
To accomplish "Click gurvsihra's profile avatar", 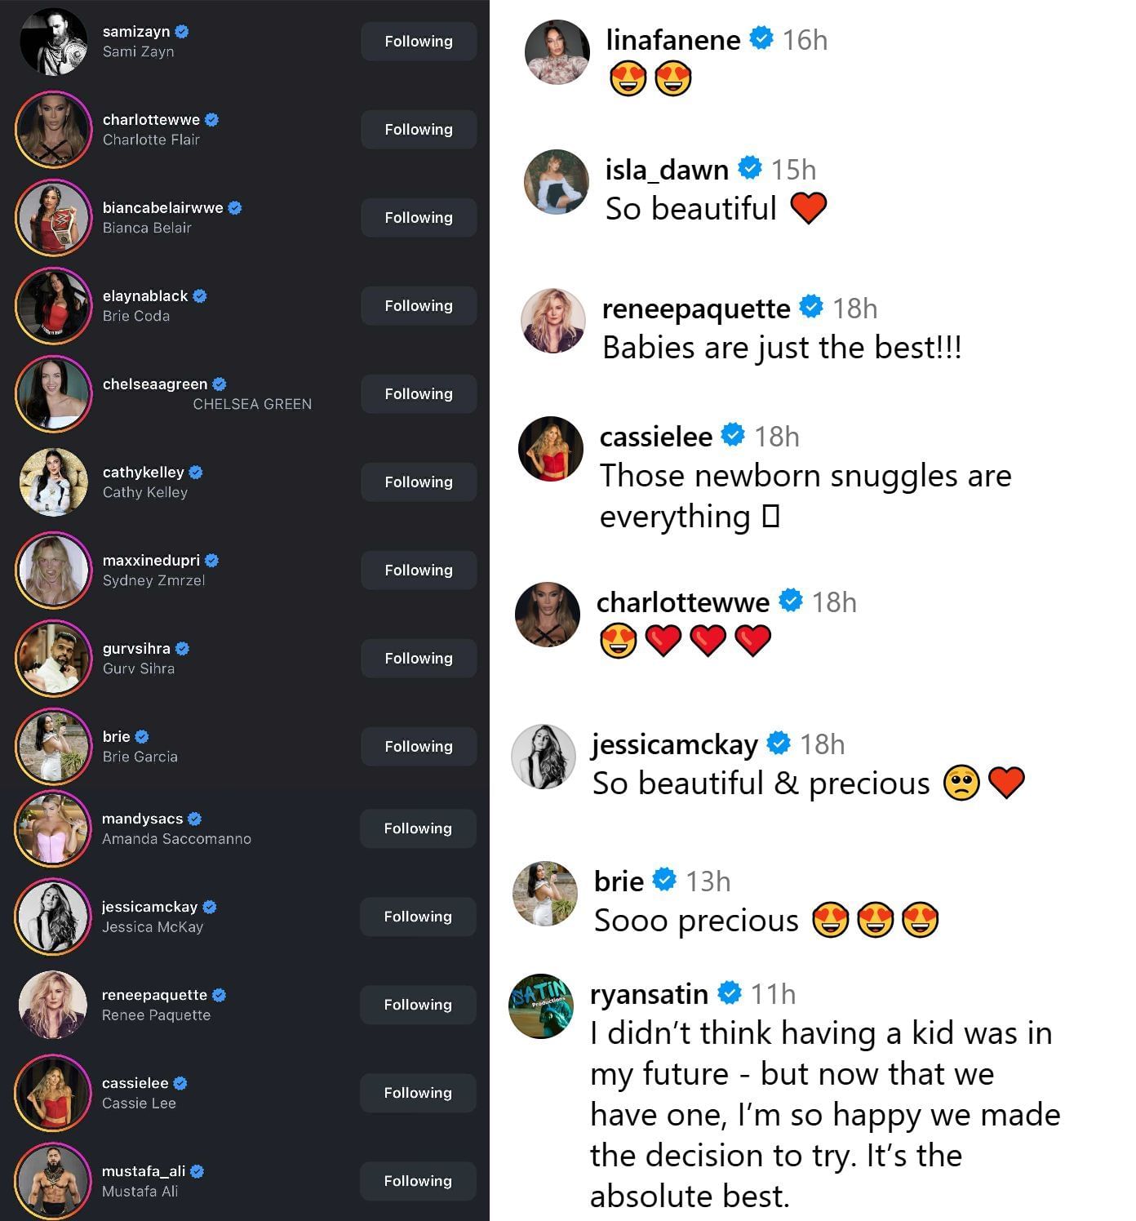I will click(x=54, y=659).
